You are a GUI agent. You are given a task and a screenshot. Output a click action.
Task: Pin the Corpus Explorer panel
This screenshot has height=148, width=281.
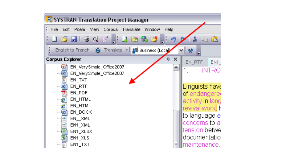(168, 59)
